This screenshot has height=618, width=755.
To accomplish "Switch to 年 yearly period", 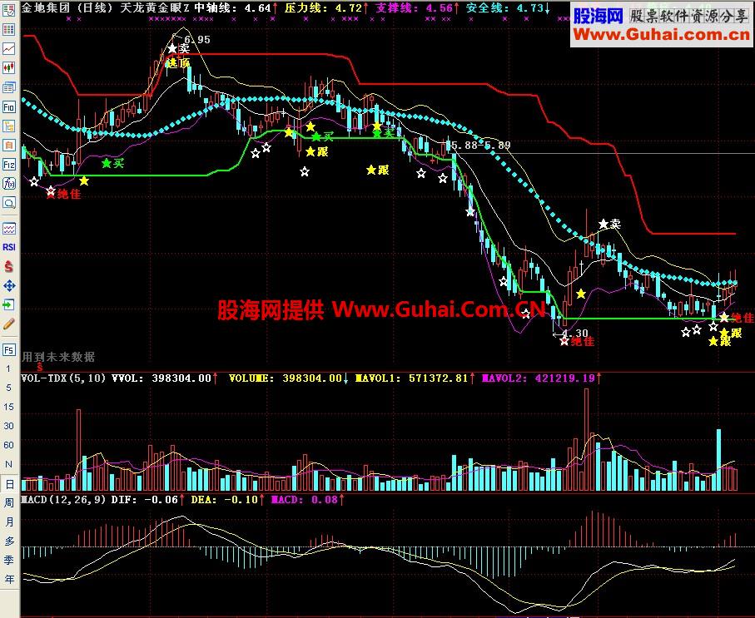I will click(x=8, y=580).
